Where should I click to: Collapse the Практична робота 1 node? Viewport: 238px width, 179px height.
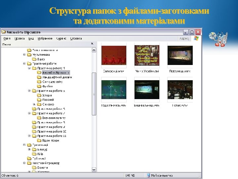pos(29,68)
